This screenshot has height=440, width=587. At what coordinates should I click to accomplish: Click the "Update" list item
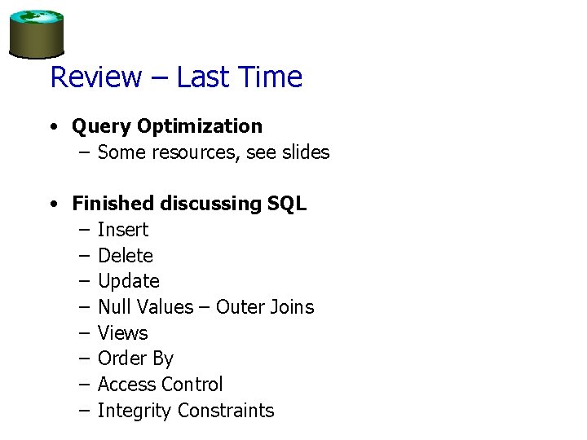click(129, 281)
